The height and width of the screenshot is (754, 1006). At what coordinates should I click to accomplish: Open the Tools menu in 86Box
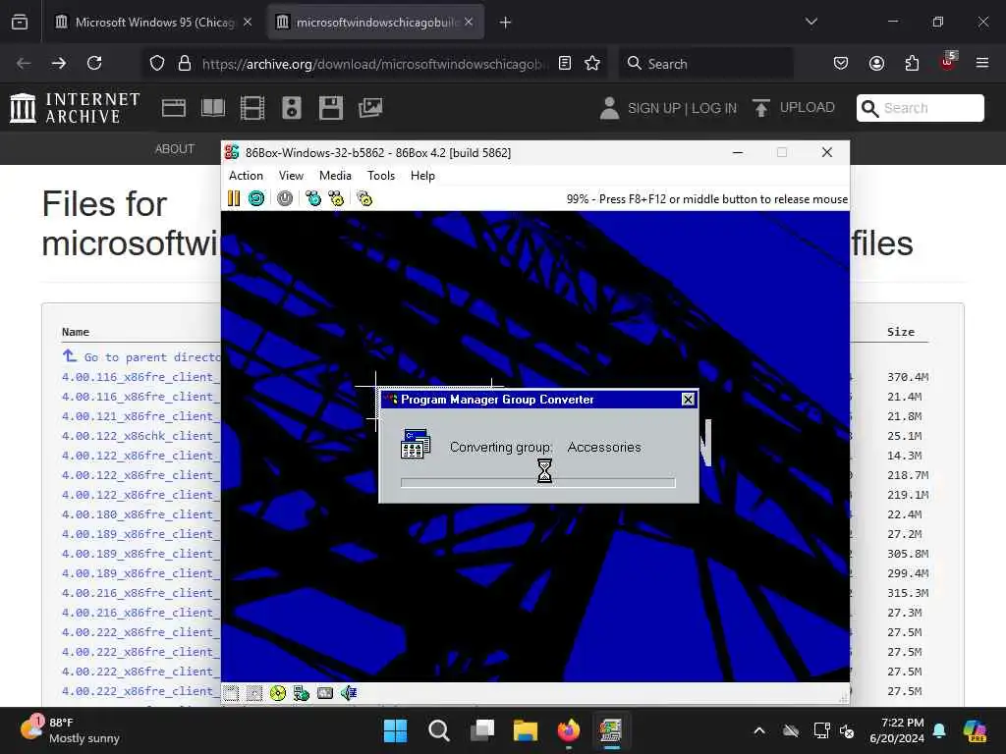[380, 176]
